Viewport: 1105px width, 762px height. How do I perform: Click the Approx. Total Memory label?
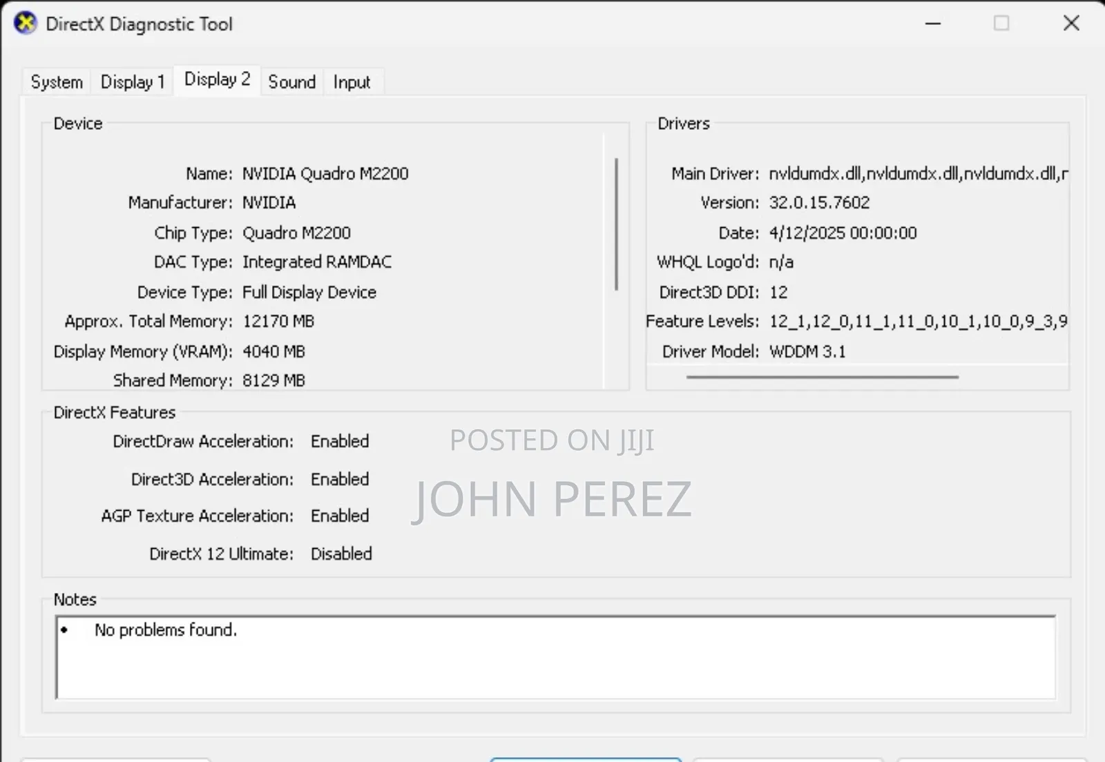(x=148, y=322)
